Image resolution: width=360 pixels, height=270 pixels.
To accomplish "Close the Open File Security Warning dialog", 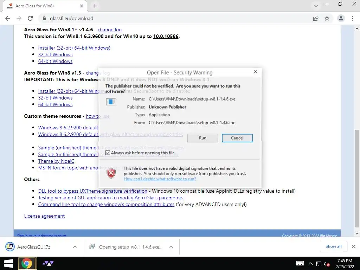I will coord(256,72).
